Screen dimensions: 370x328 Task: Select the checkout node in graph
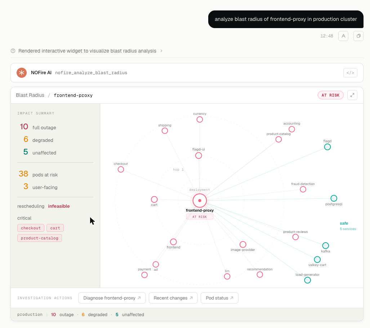coord(121,169)
